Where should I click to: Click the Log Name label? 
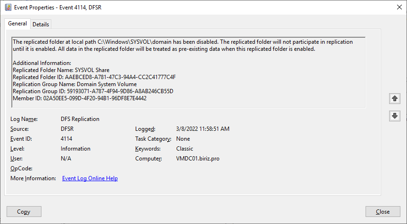pyautogui.click(x=24, y=119)
